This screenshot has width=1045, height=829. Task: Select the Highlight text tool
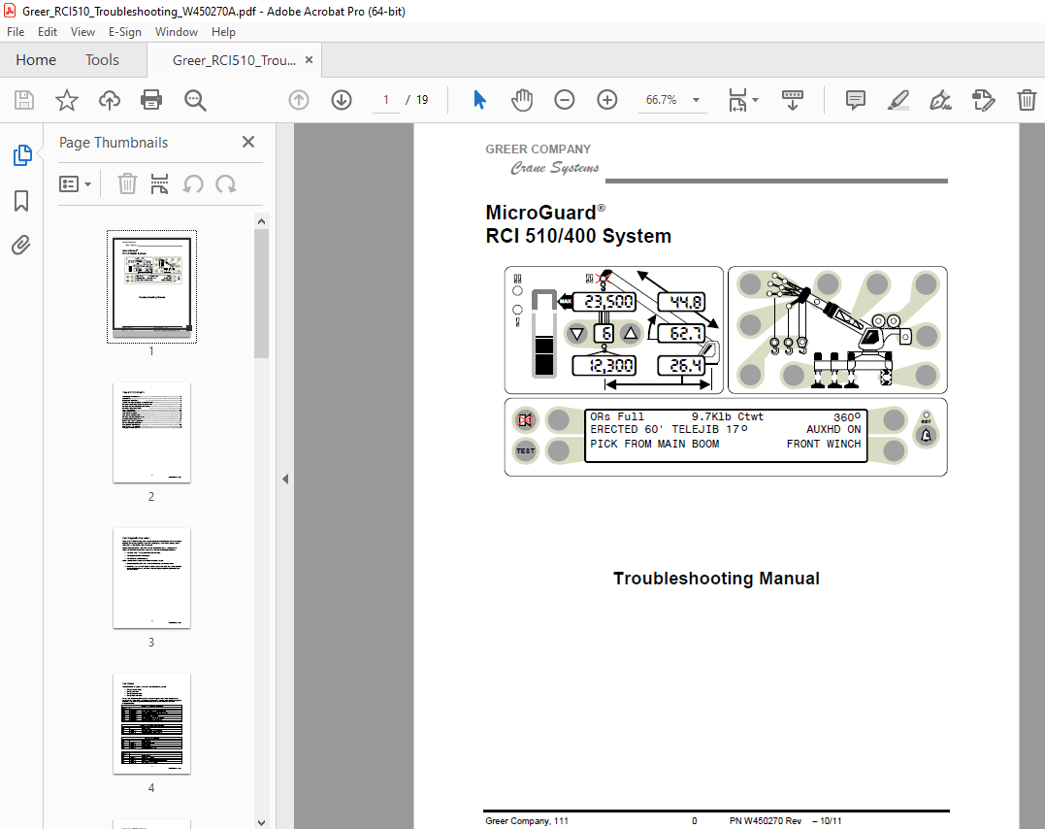tap(898, 100)
